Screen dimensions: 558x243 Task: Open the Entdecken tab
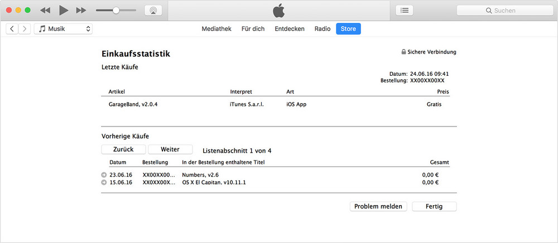(x=290, y=29)
